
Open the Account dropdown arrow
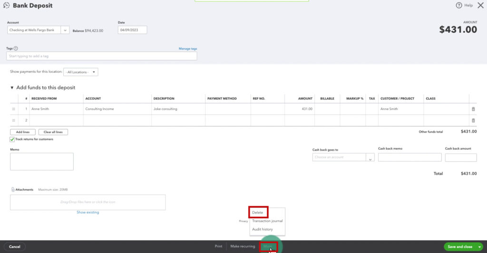(65, 30)
